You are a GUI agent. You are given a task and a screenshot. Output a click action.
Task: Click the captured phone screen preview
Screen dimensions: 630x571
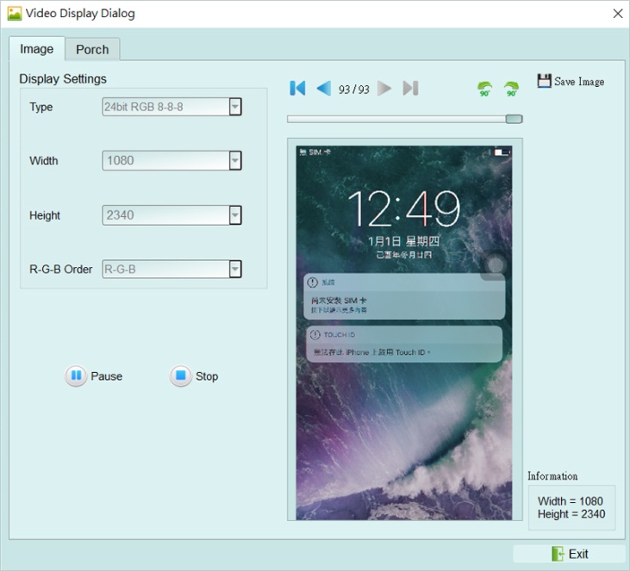(404, 333)
